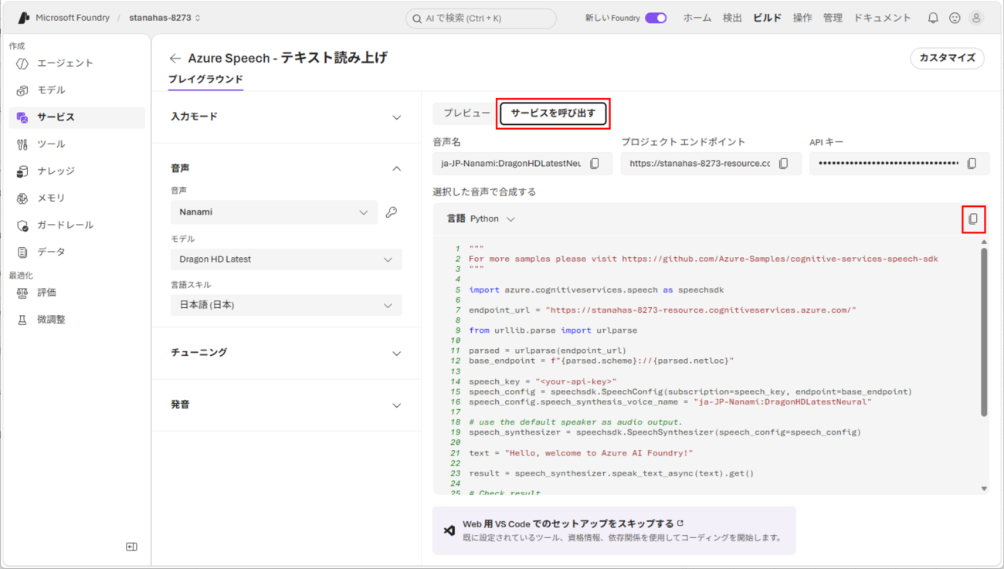The image size is (1004, 569).
Task: Go to ホーム in the top navigation
Action: click(697, 18)
